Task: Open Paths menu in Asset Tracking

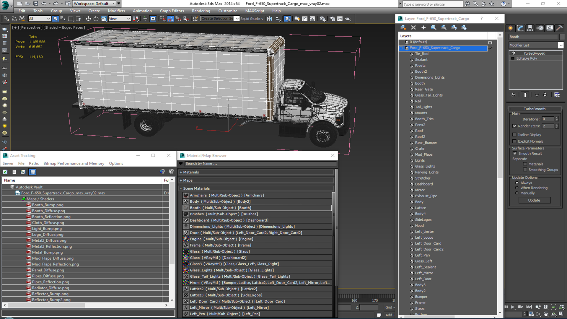Action: [34, 163]
